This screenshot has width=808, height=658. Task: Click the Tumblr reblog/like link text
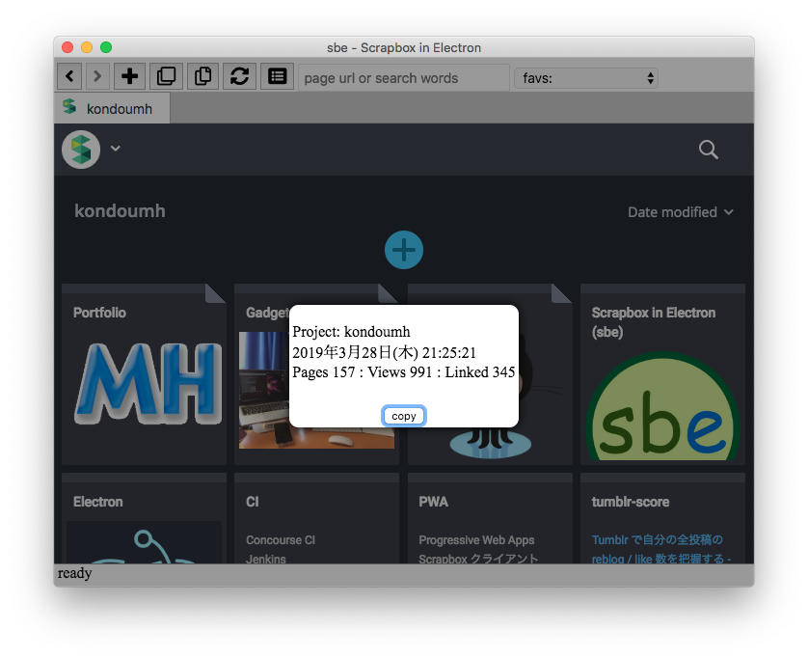pyautogui.click(x=660, y=549)
